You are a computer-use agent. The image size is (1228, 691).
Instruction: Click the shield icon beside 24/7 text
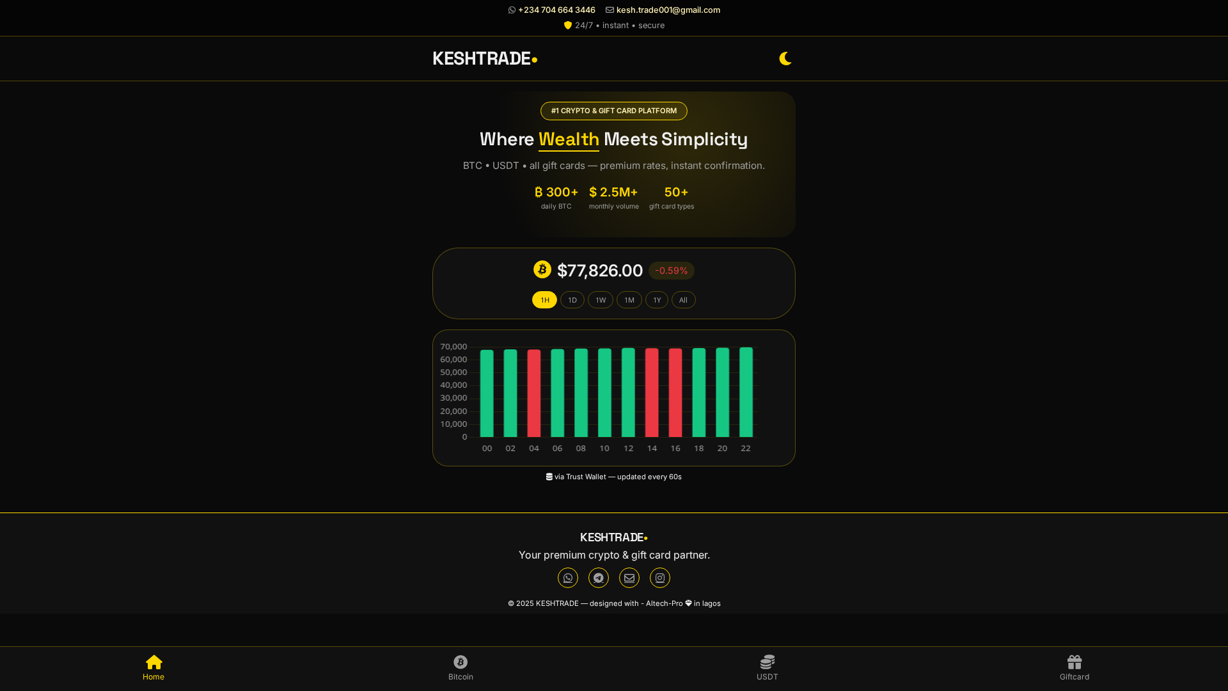tap(568, 26)
